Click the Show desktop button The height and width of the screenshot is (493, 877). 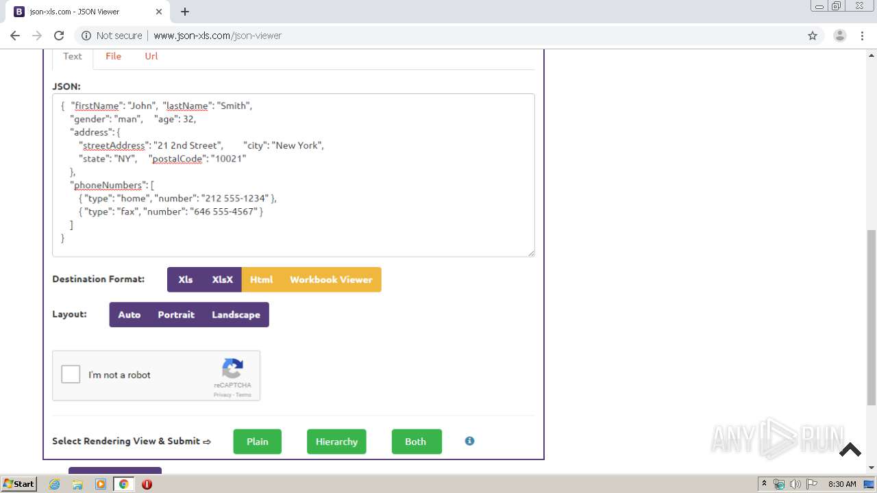(x=869, y=484)
